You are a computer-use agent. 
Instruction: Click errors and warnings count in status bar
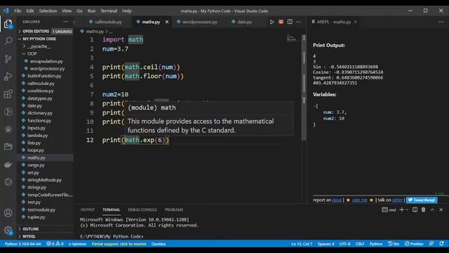(x=55, y=244)
